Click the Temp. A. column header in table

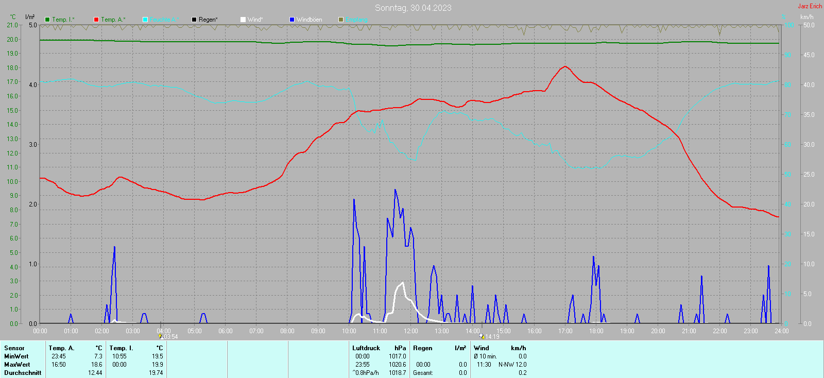62,348
